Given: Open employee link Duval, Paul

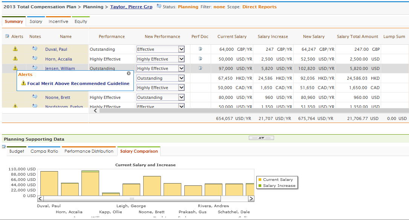Looking at the screenshot, I should (x=56, y=49).
